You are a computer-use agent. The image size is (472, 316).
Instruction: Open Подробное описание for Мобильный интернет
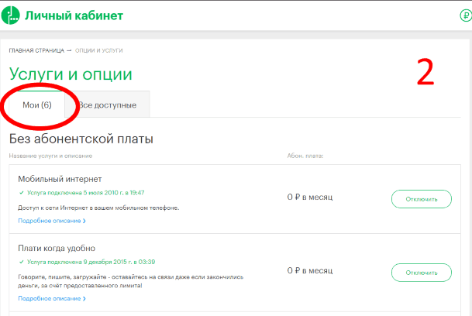(52, 221)
